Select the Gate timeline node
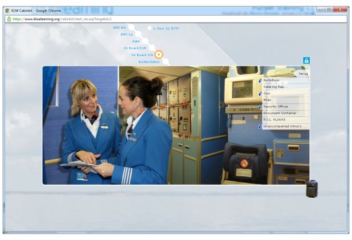Viewport: 352px width, 240px height. (x=145, y=41)
